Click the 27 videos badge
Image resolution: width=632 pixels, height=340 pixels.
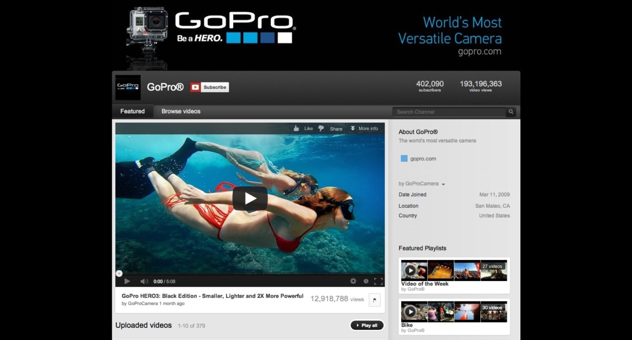point(492,266)
